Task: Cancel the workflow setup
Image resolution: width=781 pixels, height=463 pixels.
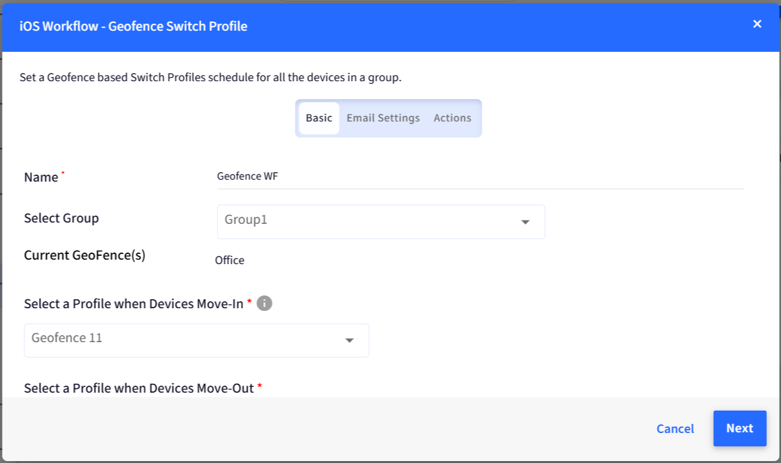Action: 675,428
